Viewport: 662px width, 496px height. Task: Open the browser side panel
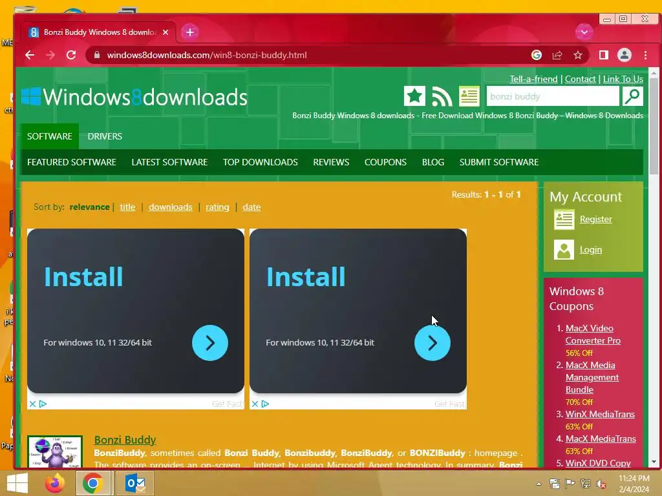tap(604, 56)
